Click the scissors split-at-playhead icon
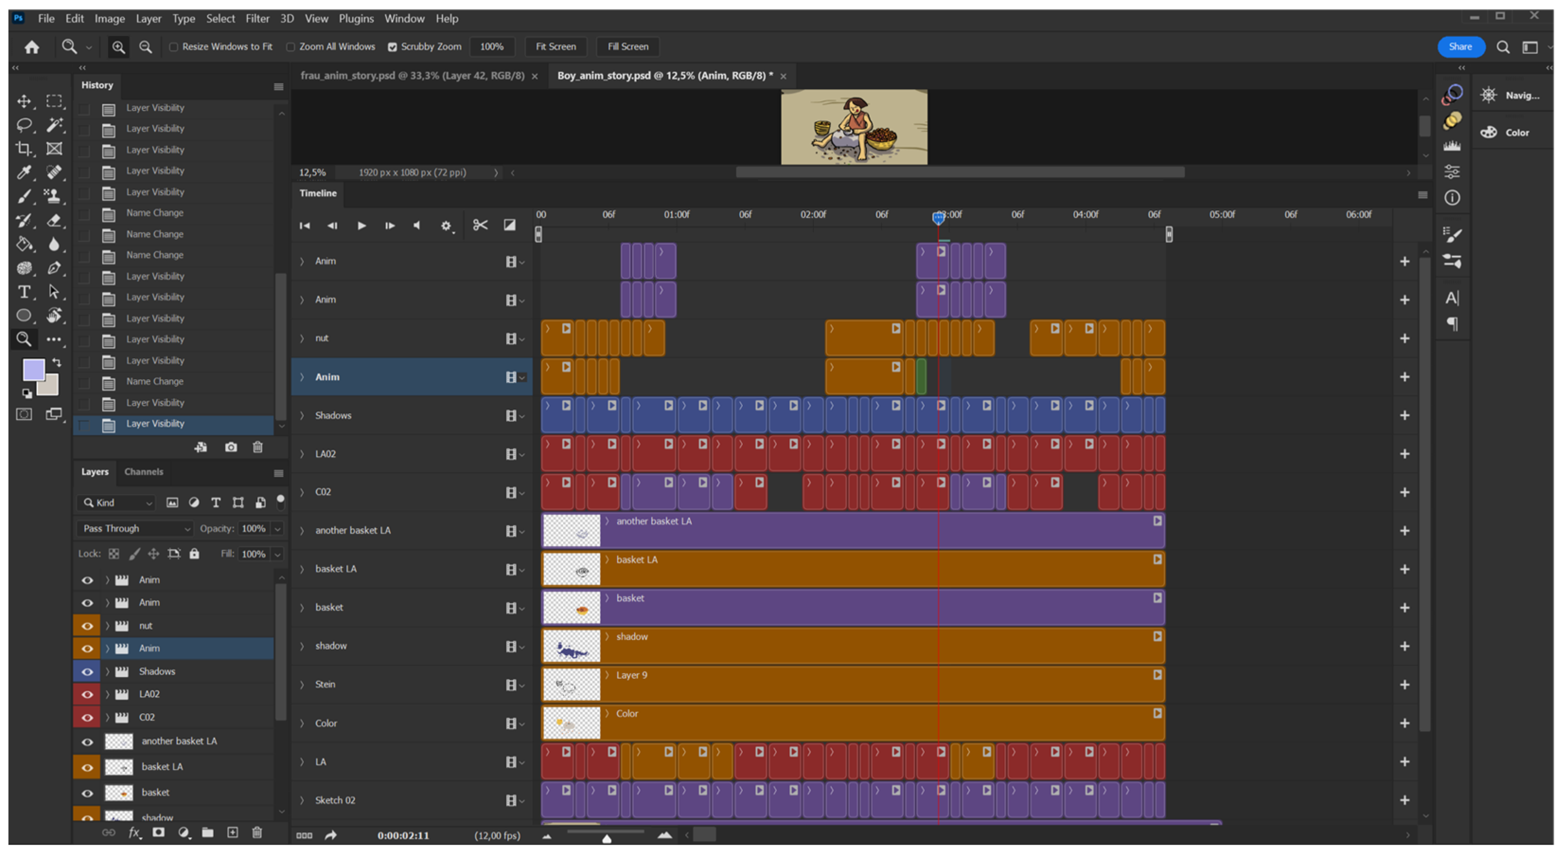The image size is (1561, 856). (x=480, y=225)
